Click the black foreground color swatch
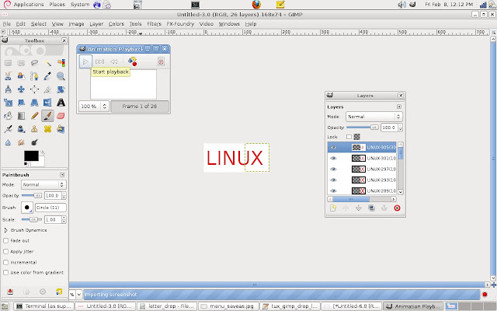This screenshot has height=311, width=497. click(x=31, y=155)
